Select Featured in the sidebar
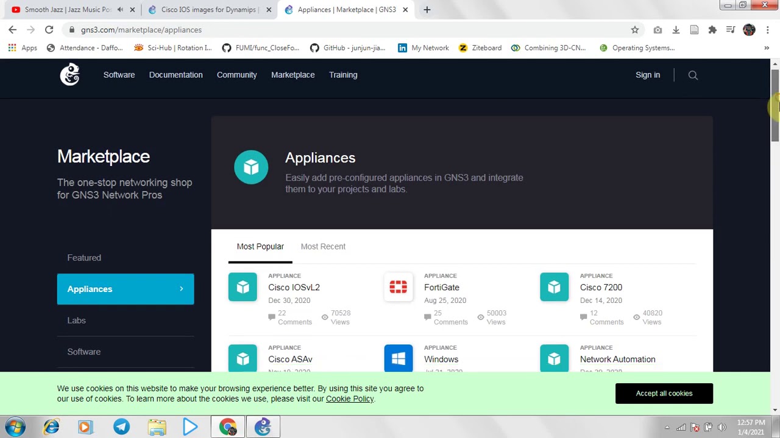This screenshot has height=438, width=780. pyautogui.click(x=84, y=258)
